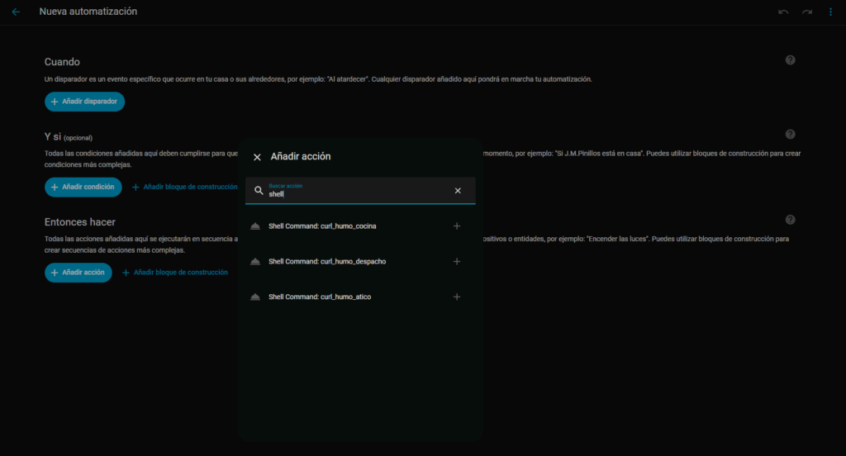Click the redo icon in top bar
This screenshot has width=846, height=456.
[x=807, y=12]
